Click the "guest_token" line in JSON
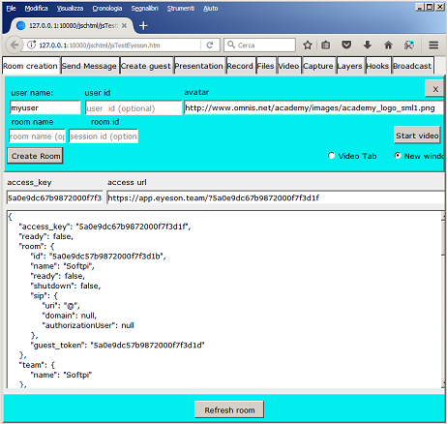 117,346
